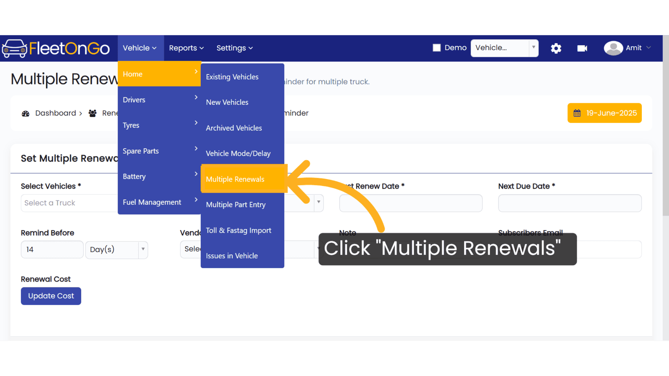Click the 19-June-2025 date button

(604, 113)
